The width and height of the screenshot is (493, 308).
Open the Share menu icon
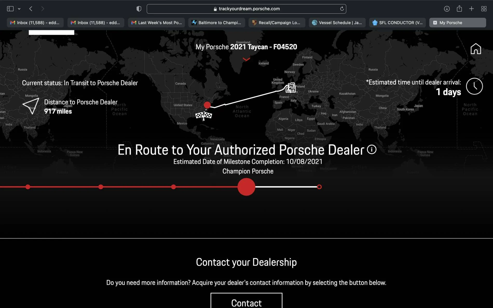pyautogui.click(x=459, y=9)
